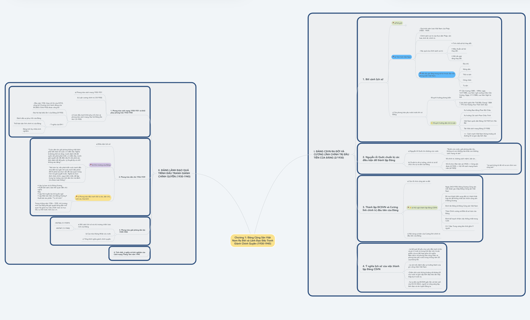Select 'Tân Việt cách mạng Đảng (7/1928)' node
Image resolution: width=530 pixels, height=320 pixels.
(477, 129)
